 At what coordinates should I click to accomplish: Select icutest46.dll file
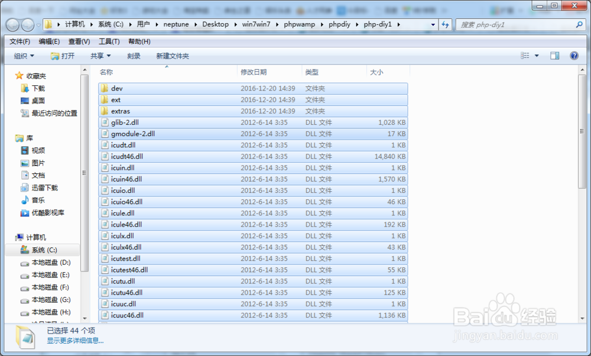(253, 270)
